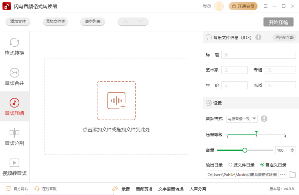Image resolution: width=299 pixels, height=195 pixels.
Task: Click the ID3 info warning icon
Action: pos(258,37)
